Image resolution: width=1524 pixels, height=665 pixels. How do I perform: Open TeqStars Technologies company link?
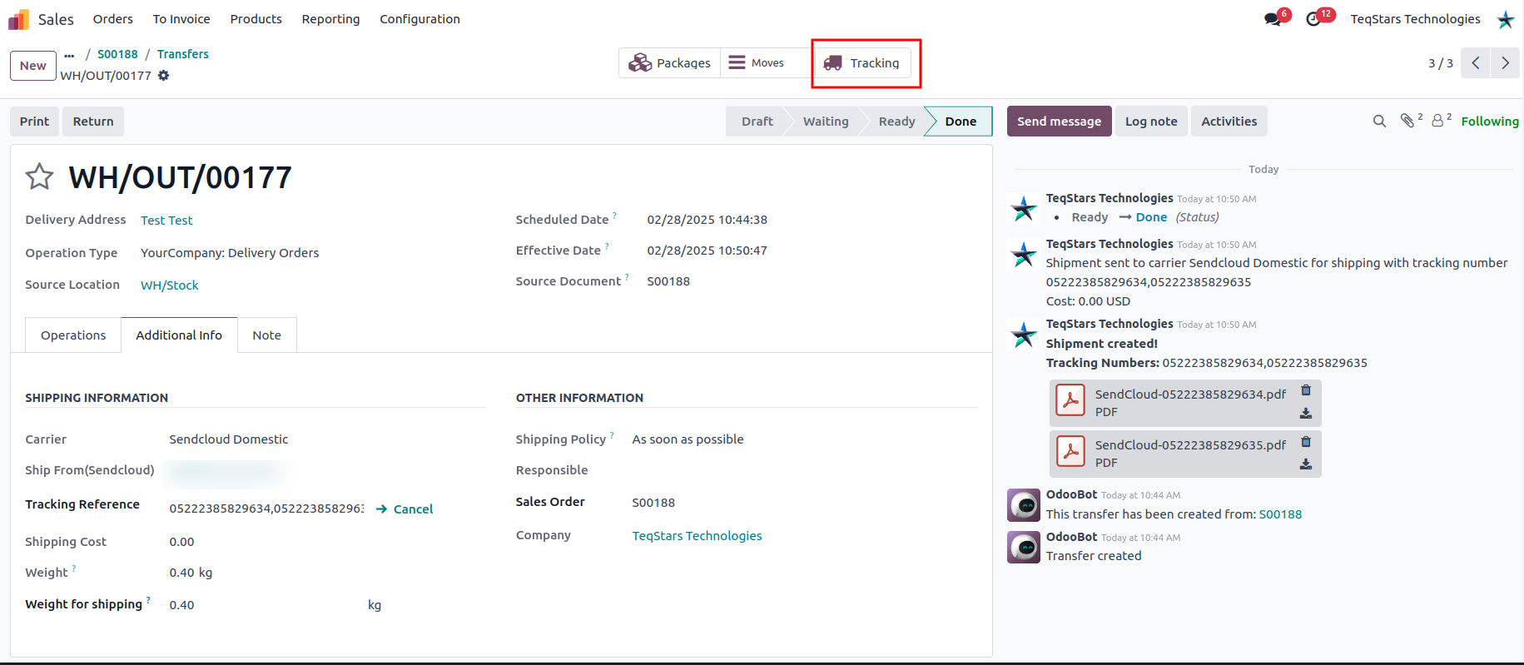click(697, 536)
